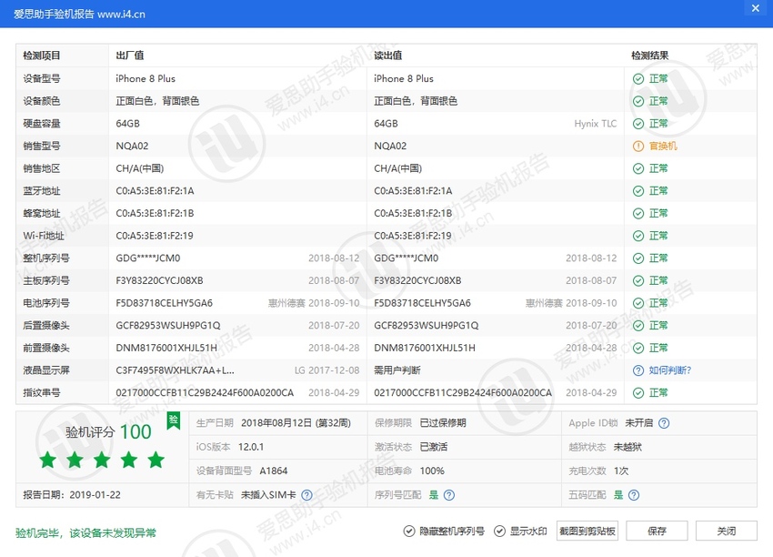Click the orange 官换机 warning icon
773x557 pixels.
pos(638,146)
